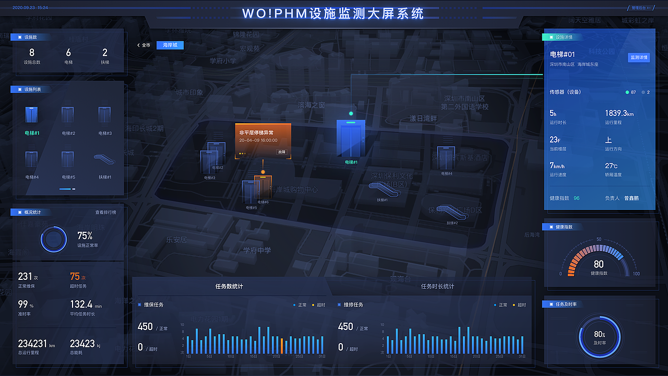668x376 pixels.
Task: Click the gray sensor count 2 indicator
Action: [x=646, y=92]
